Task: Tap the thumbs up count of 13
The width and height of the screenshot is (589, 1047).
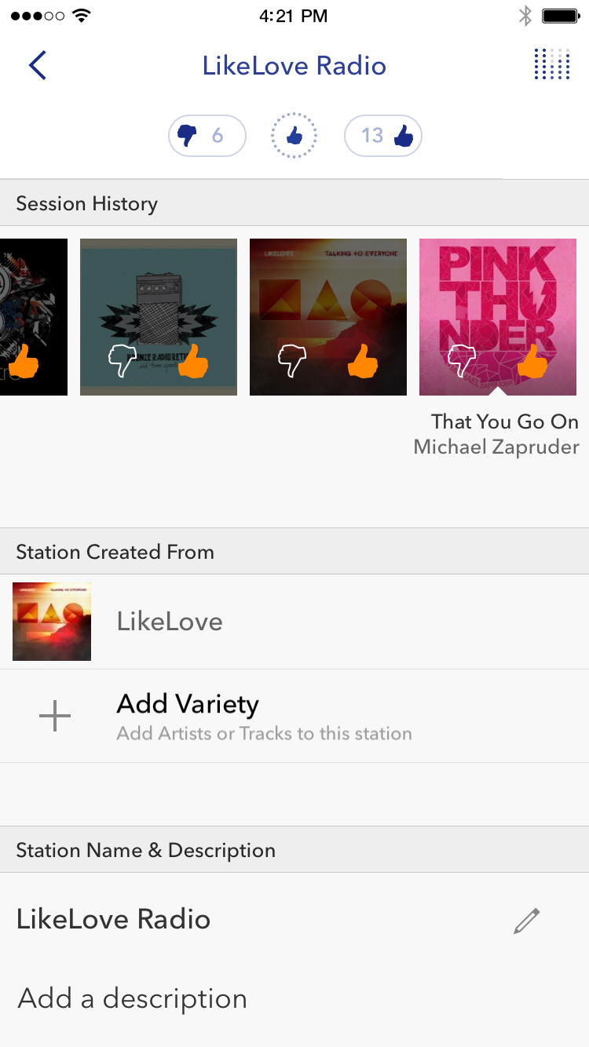Action: tap(383, 137)
